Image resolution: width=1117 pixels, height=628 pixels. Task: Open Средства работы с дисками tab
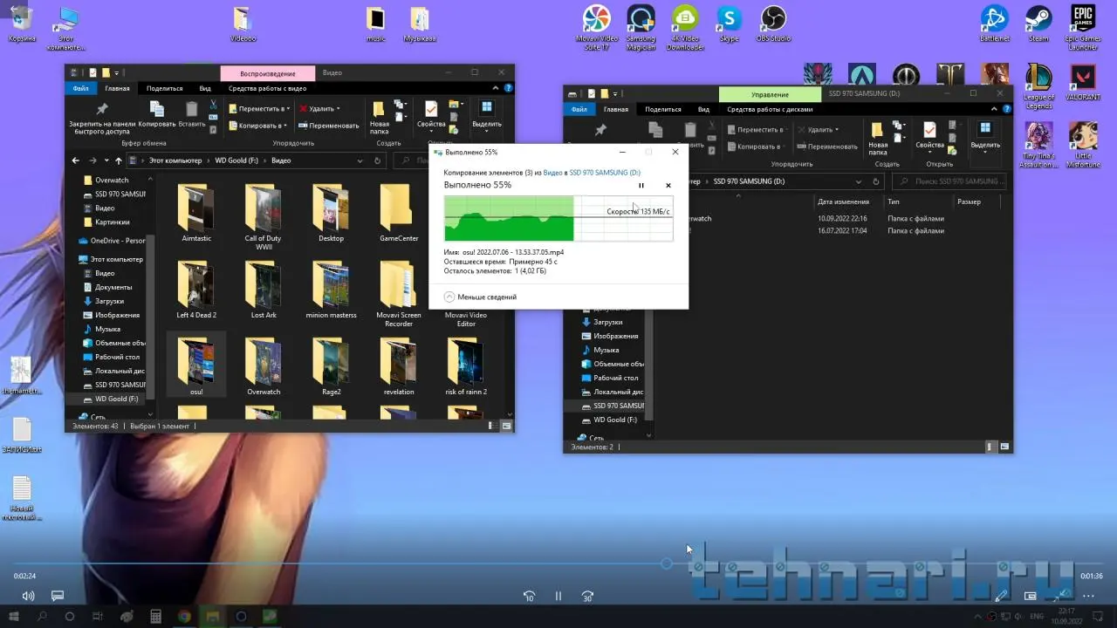[770, 109]
